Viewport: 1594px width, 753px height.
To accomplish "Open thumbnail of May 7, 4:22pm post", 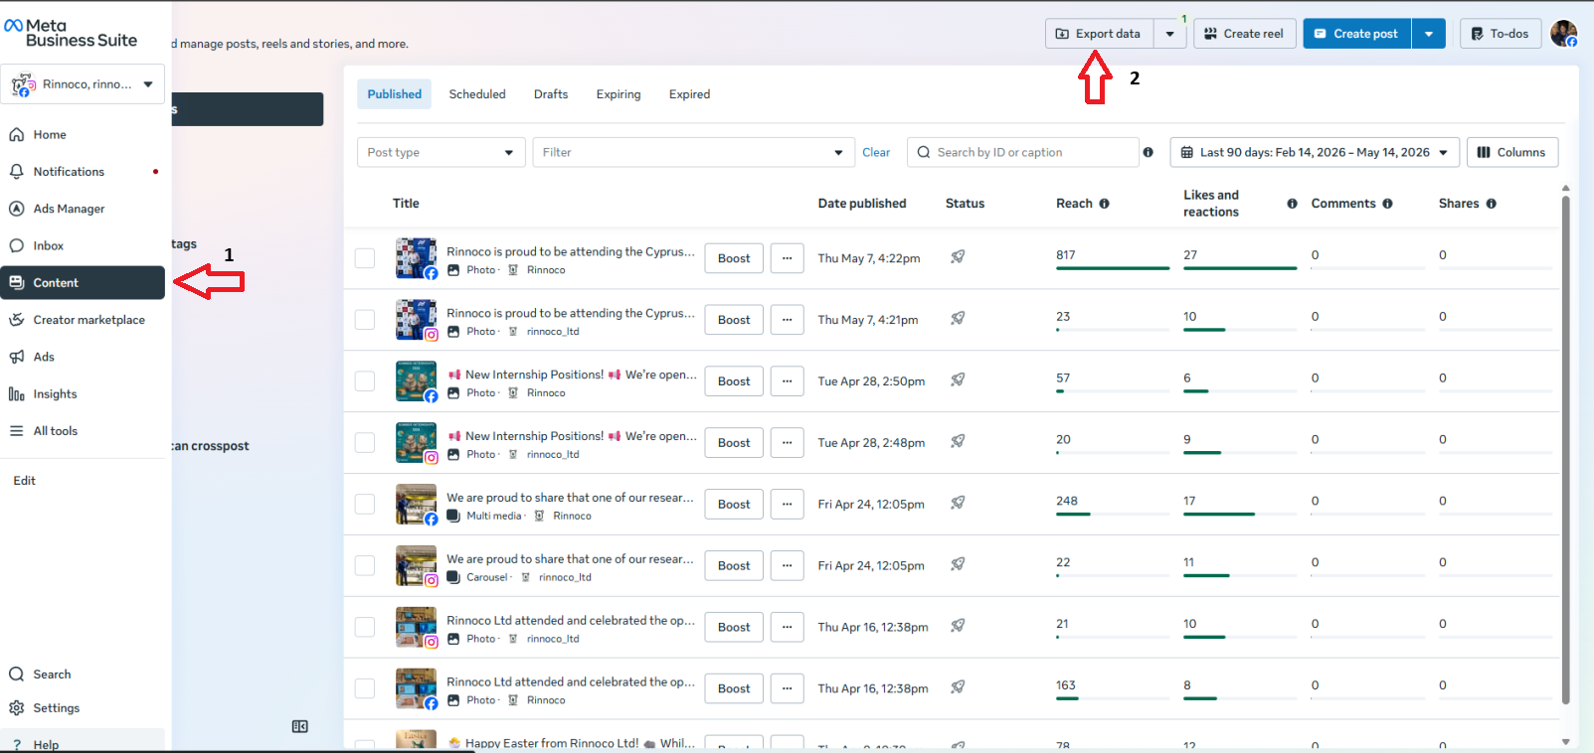I will click(416, 258).
